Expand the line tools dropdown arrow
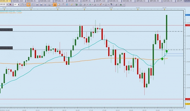Image resolution: width=190 pixels, height=111 pixels. coord(98,5)
